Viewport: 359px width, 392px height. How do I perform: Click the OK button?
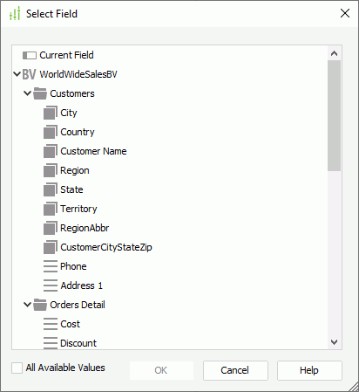pos(161,370)
